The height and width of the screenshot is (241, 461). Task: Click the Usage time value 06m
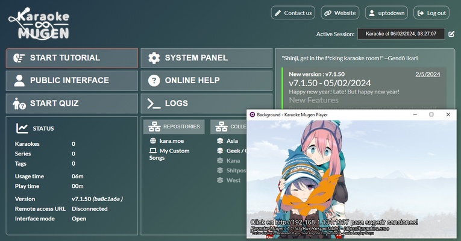[78, 177]
